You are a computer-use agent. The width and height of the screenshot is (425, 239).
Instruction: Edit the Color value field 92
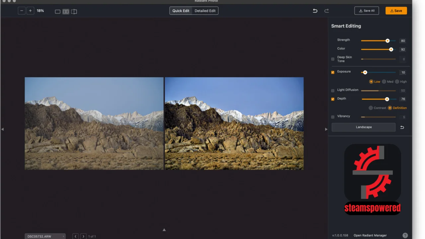click(x=403, y=49)
